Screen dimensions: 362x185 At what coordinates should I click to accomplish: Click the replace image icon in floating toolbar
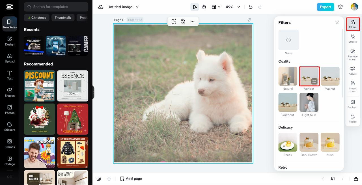pyautogui.click(x=183, y=21)
